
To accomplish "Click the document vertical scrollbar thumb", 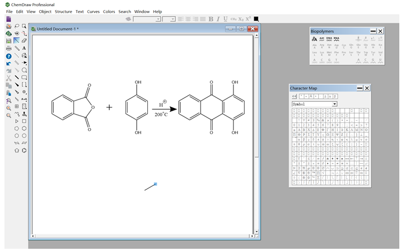I will [x=257, y=97].
